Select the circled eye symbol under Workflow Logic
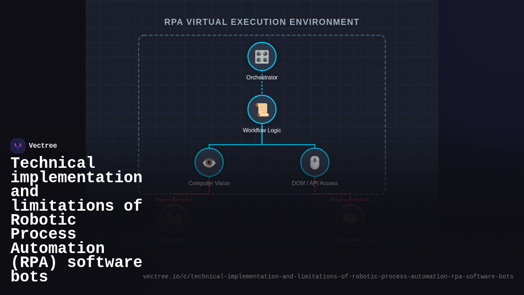524x295 pixels. point(209,162)
